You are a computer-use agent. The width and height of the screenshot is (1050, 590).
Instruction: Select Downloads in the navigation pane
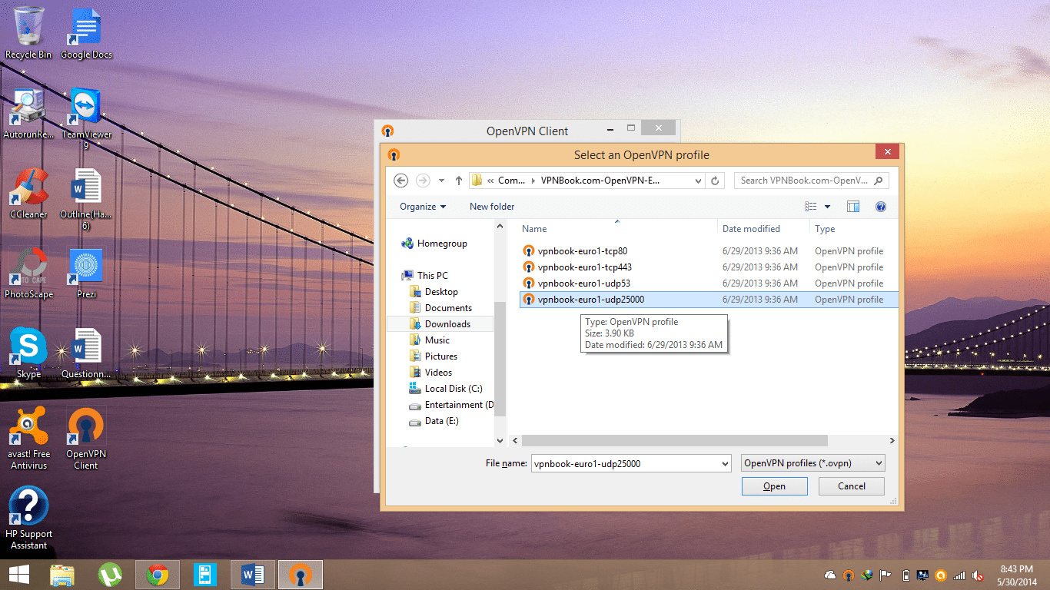click(x=447, y=324)
